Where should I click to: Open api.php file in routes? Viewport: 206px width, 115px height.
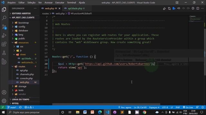pos(24,70)
